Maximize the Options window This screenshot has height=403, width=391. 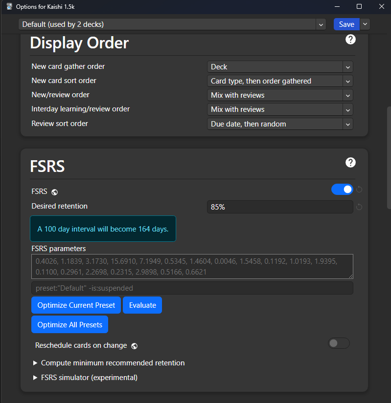tap(359, 6)
